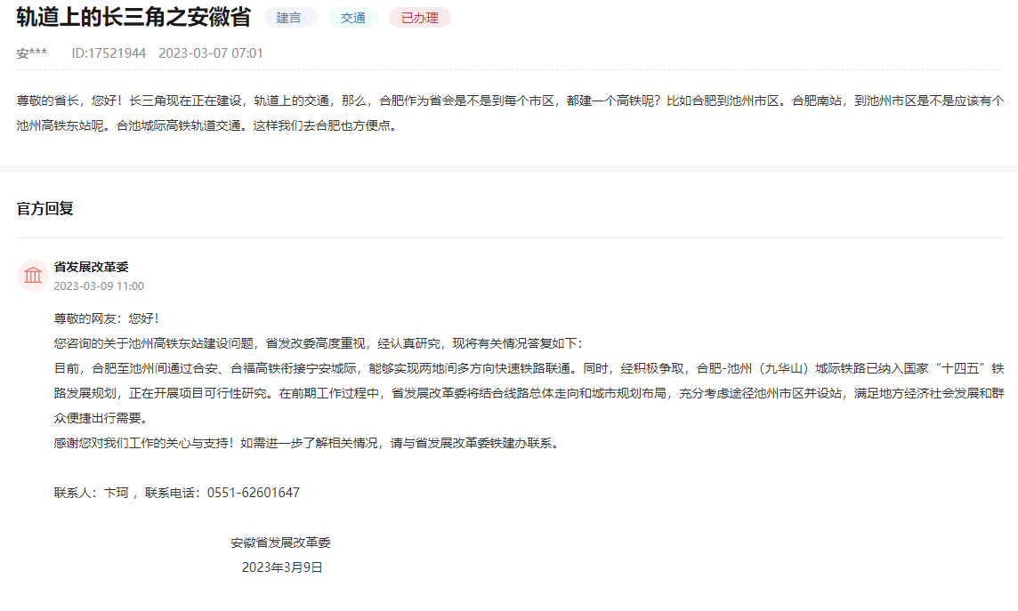Click the reply line ending 众便捷出行需要。
Viewport: 1018px width, 611px height.
[x=101, y=418]
